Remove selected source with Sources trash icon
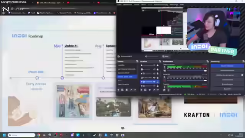 (145, 90)
